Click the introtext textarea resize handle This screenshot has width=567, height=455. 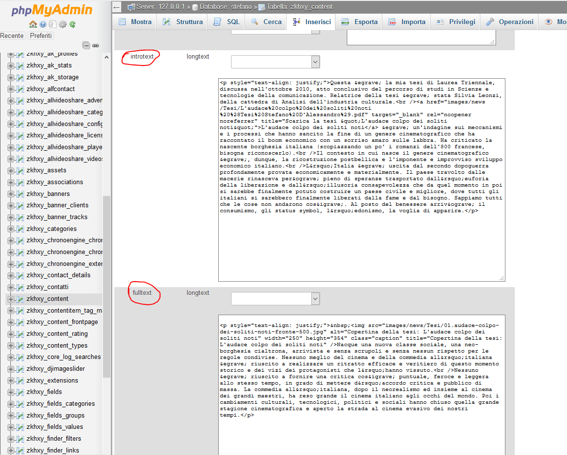(501, 278)
